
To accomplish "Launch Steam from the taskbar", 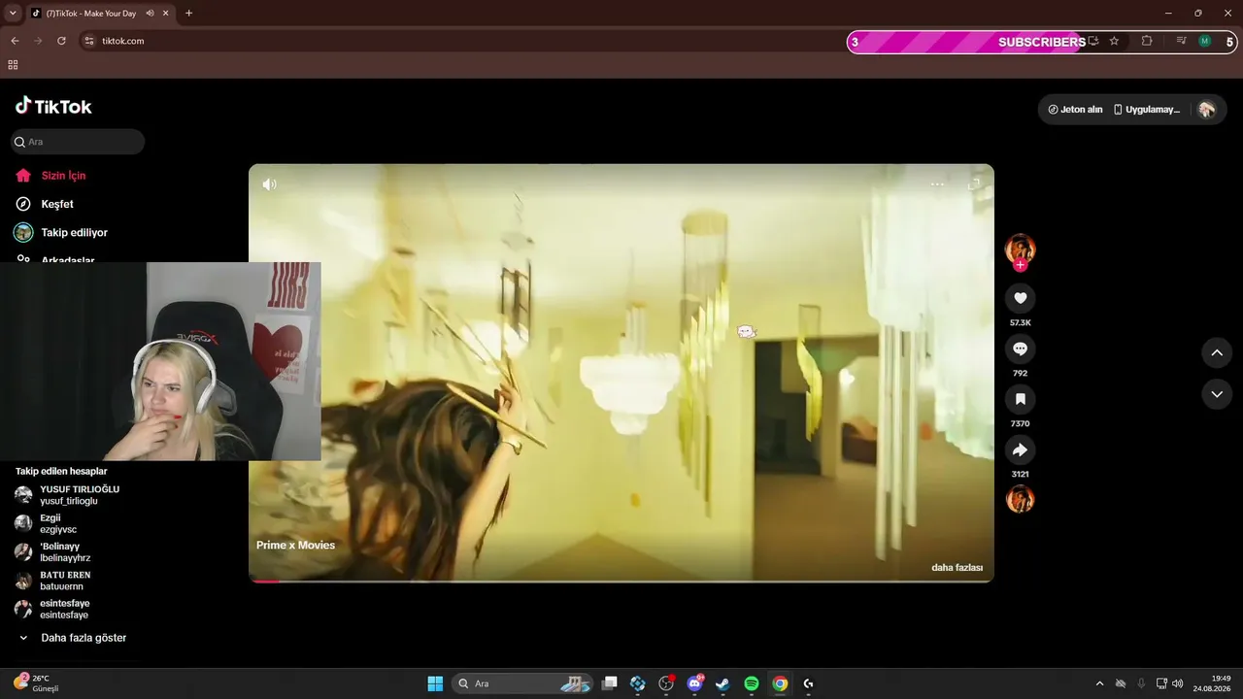I will (723, 683).
